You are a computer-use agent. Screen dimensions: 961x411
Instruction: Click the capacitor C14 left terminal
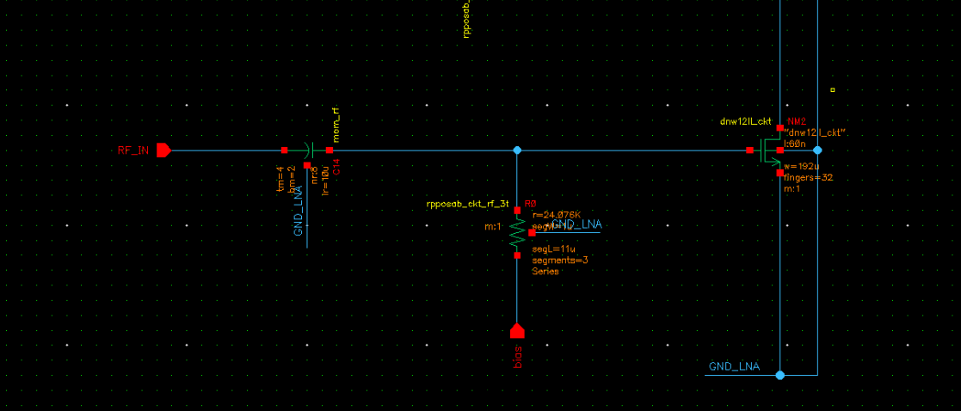[284, 150]
